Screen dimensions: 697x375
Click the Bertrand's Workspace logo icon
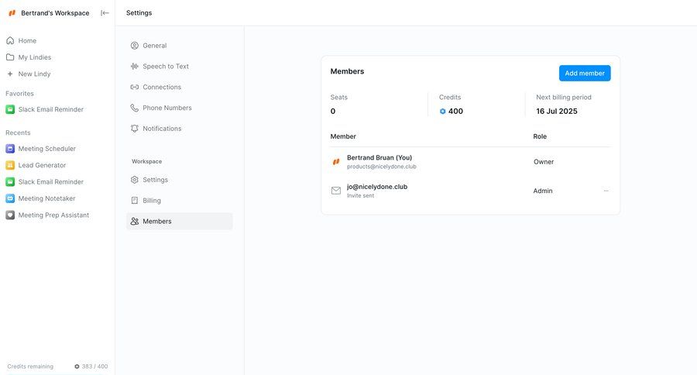12,13
